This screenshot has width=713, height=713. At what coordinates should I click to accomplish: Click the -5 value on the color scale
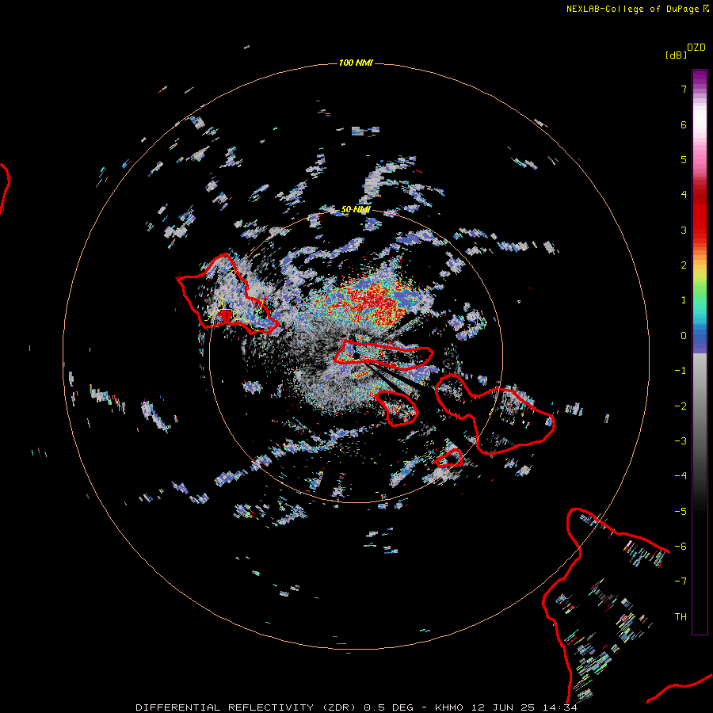click(681, 512)
